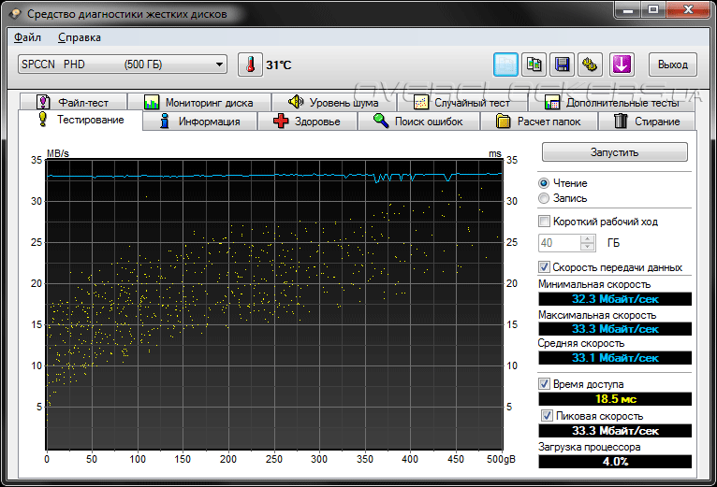The image size is (717, 487).
Task: Enable the Короткий рабочий ход checkbox
Action: 545,222
